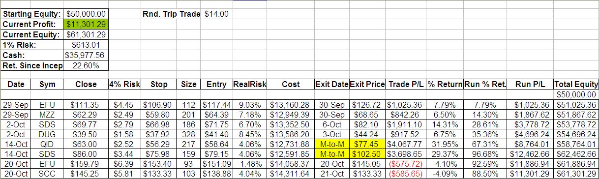Select the Rnd. Trip Trade $14.00 cell
599x179 pixels.
[217, 14]
